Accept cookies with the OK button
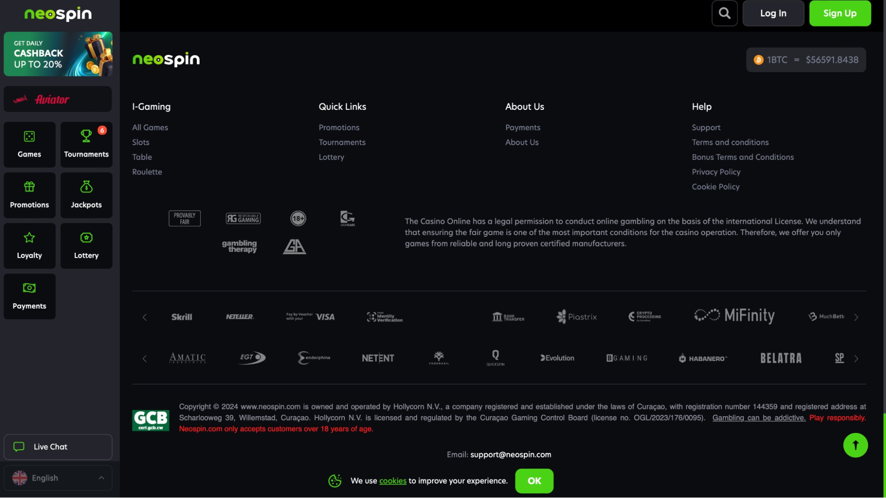Screen dimensions: 886x498 click(534, 481)
